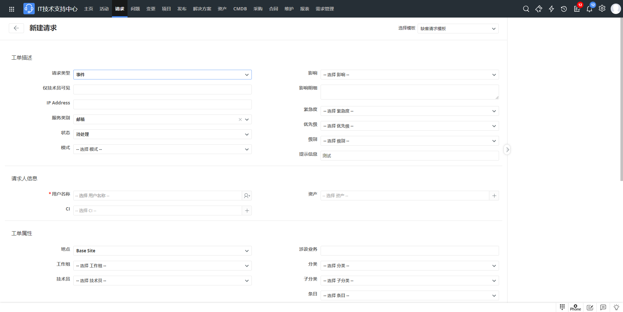623x312 pixels.
Task: Open the tasks checklist icon with badge
Action: click(x=577, y=9)
